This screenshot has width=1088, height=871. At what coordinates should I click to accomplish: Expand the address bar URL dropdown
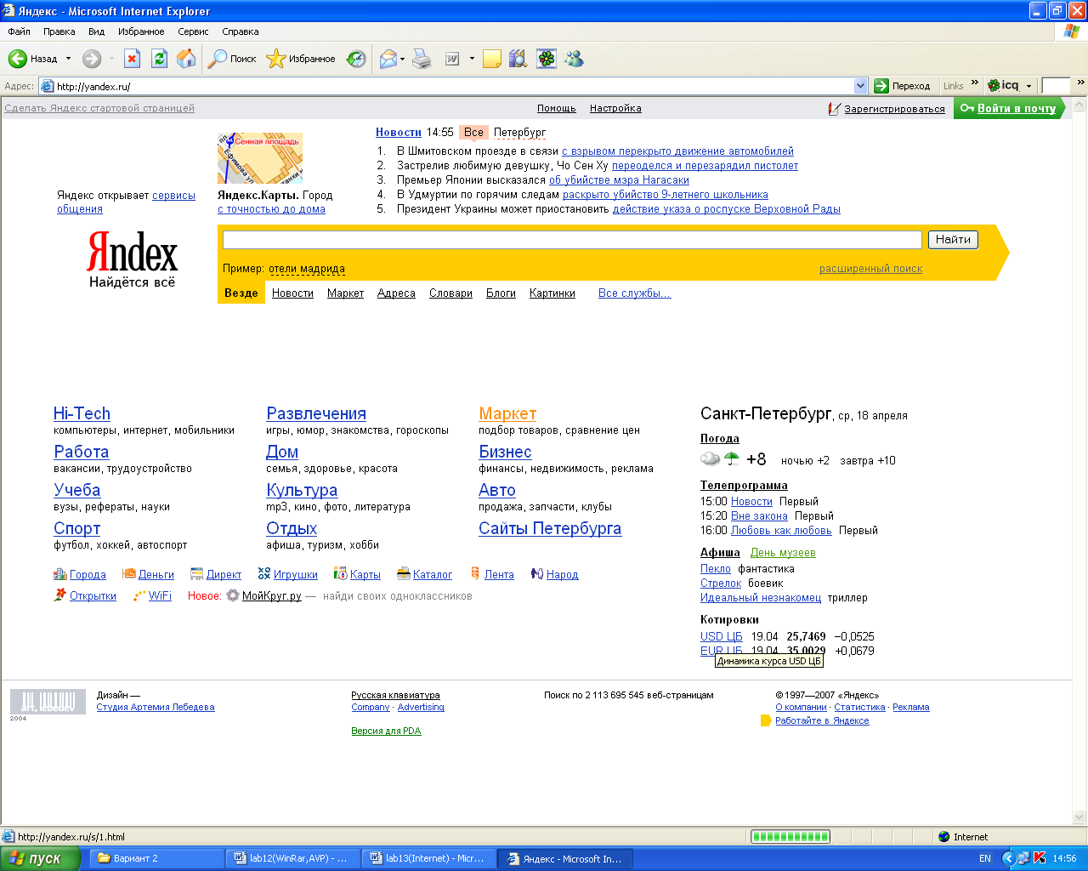(860, 86)
